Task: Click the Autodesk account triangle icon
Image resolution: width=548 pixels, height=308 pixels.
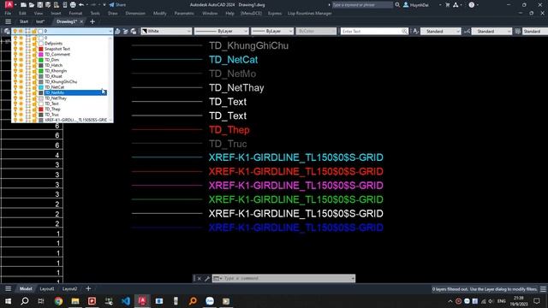Action: tap(456, 5)
